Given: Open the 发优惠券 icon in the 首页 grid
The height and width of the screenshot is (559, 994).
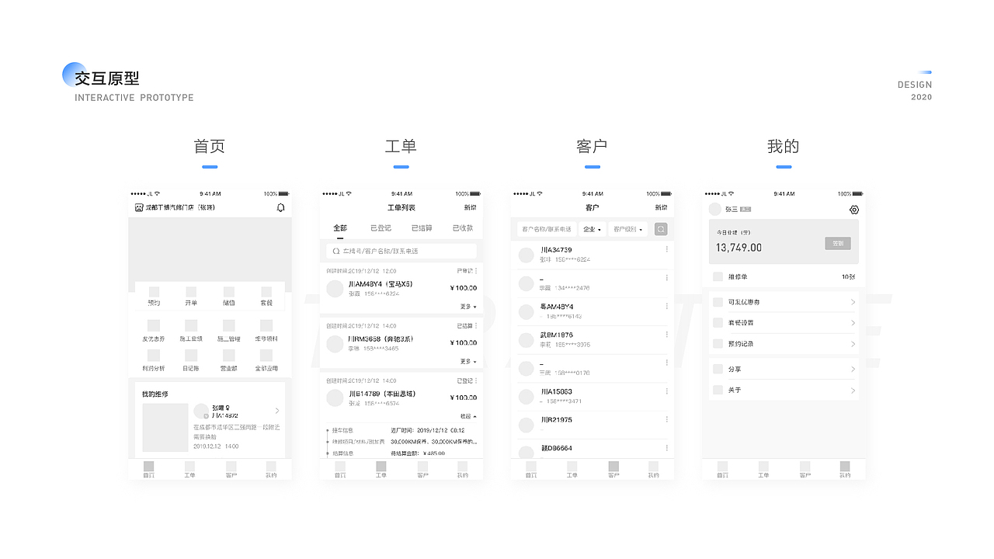Looking at the screenshot, I should tap(154, 325).
